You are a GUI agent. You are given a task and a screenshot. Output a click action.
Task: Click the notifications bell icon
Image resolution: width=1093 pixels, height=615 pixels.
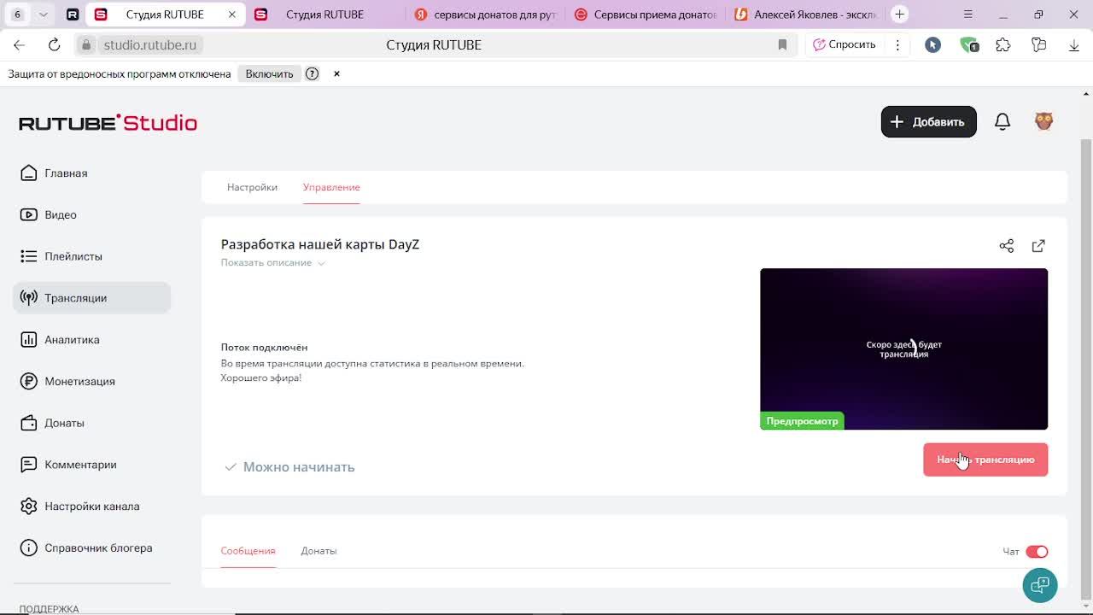[1002, 121]
